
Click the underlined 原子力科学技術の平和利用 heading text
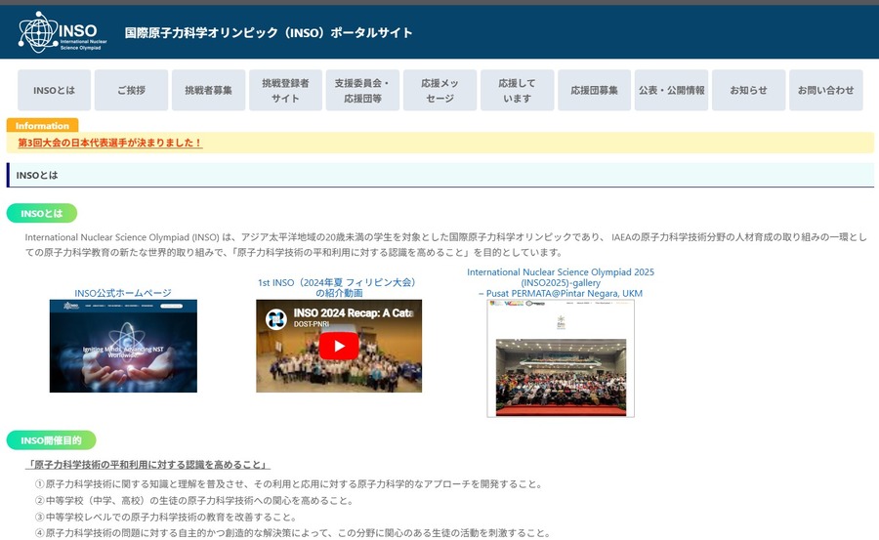coord(148,464)
